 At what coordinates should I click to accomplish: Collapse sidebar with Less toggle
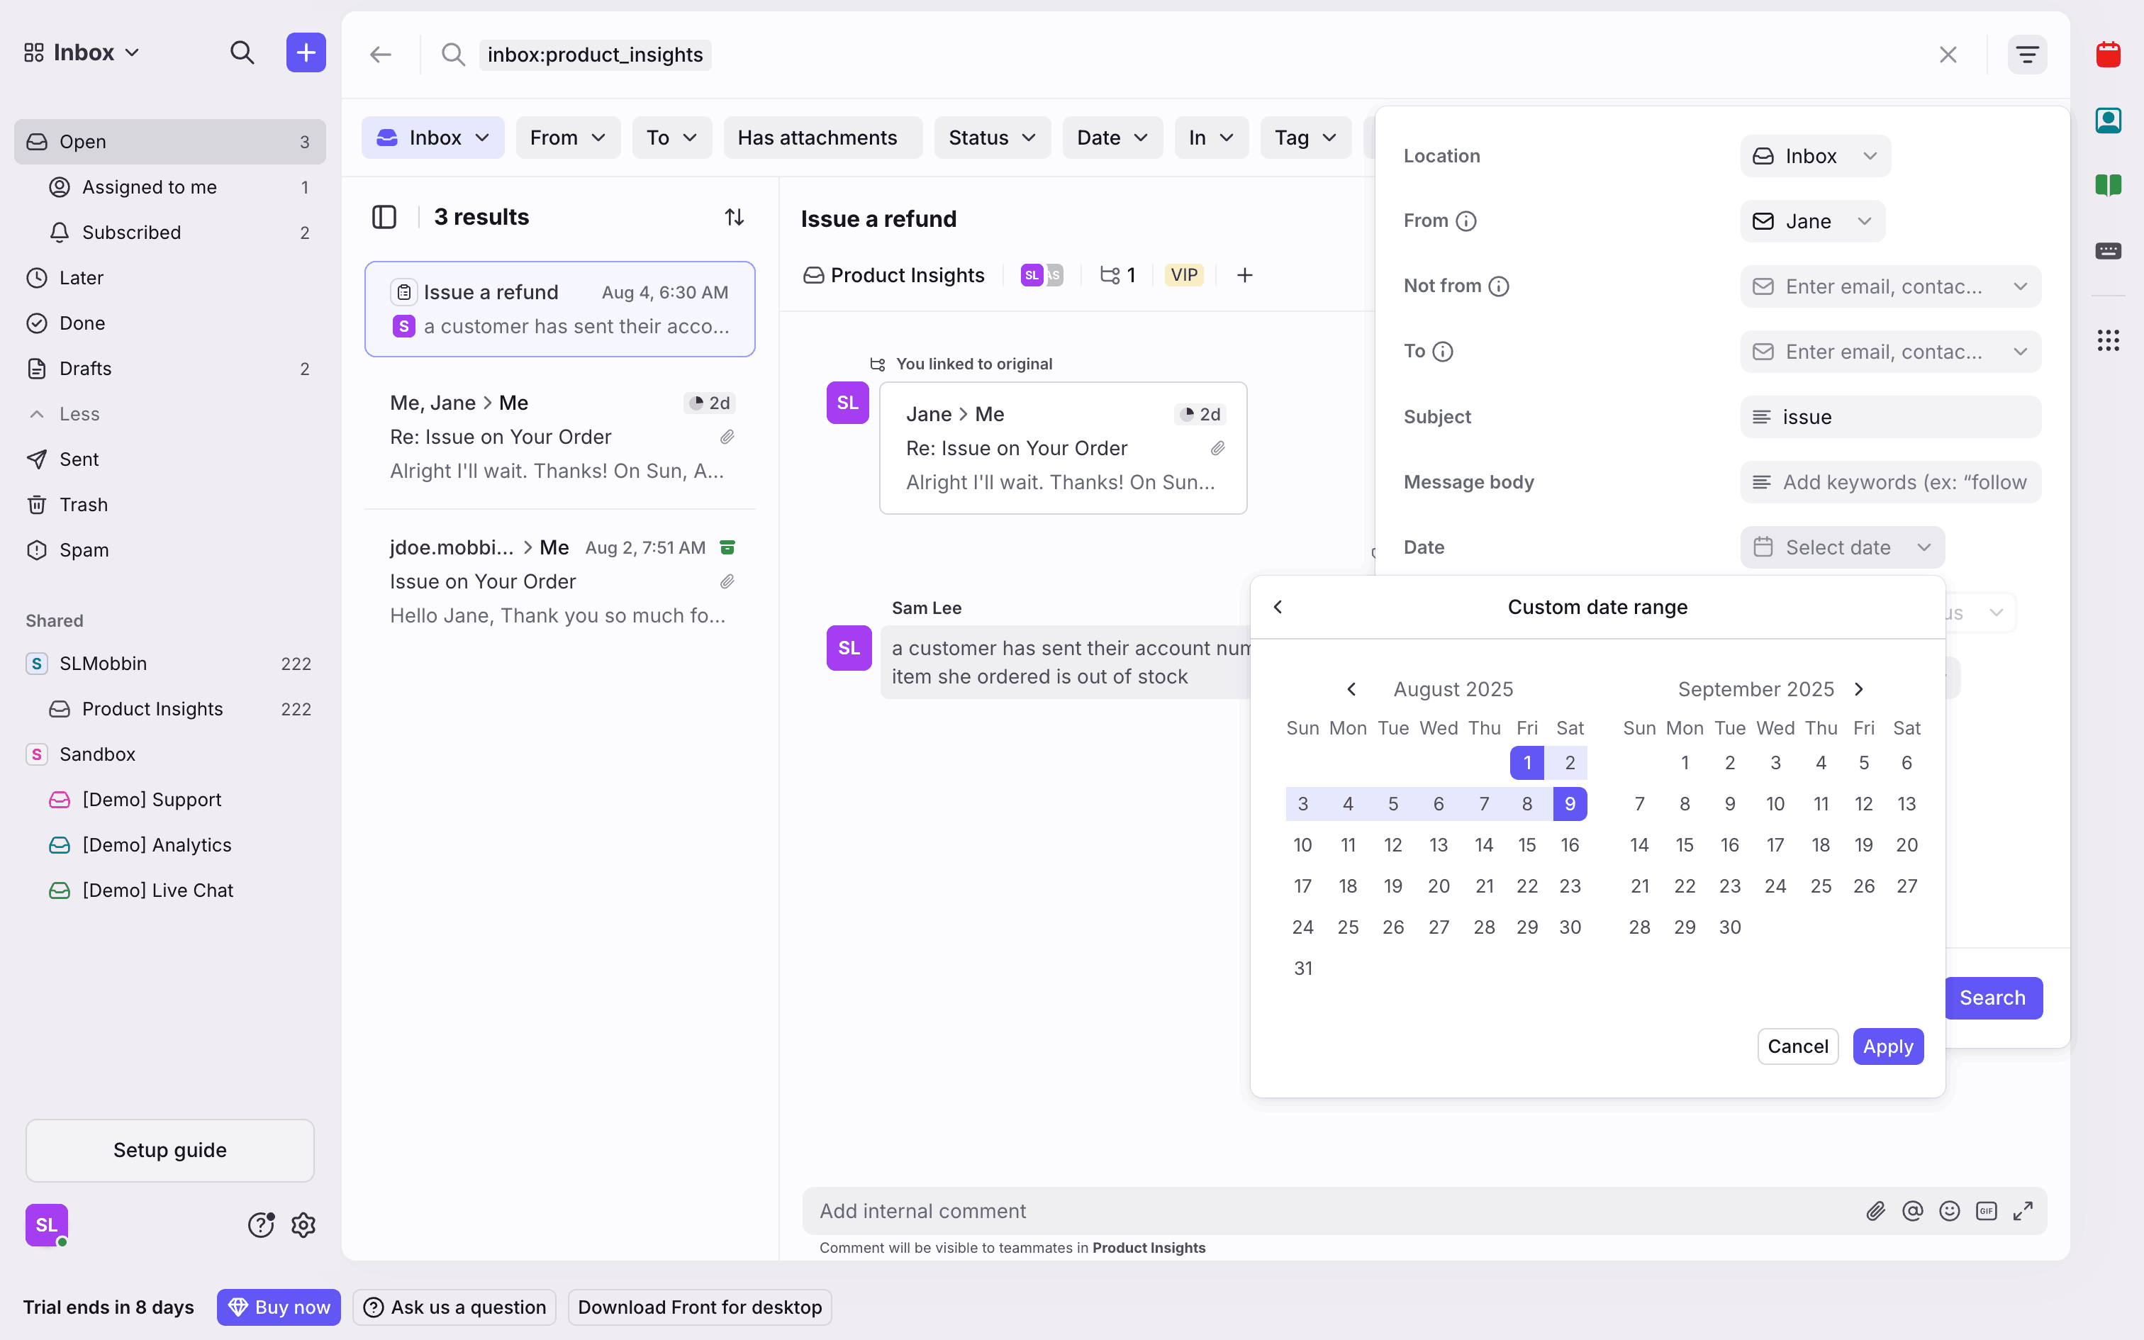[78, 414]
